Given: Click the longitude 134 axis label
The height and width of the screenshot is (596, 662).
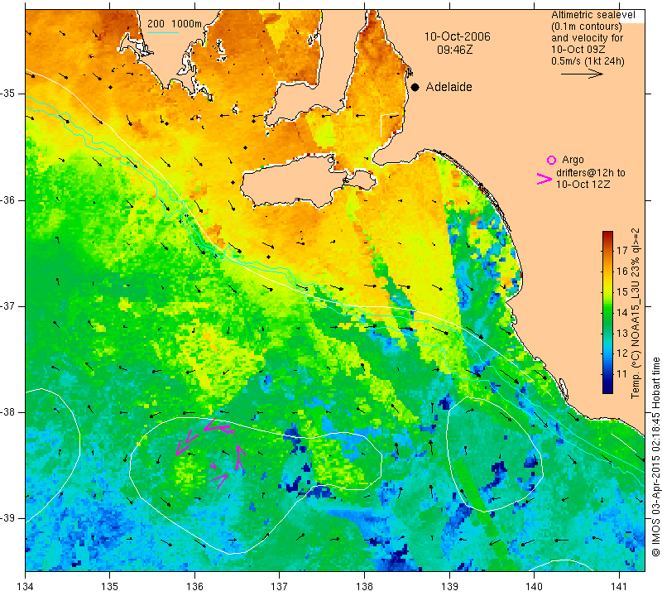Looking at the screenshot, I should [26, 587].
